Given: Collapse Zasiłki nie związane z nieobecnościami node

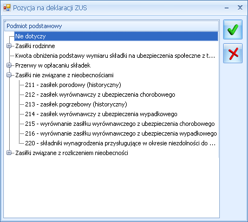Looking at the screenshot, I should 9,75.
